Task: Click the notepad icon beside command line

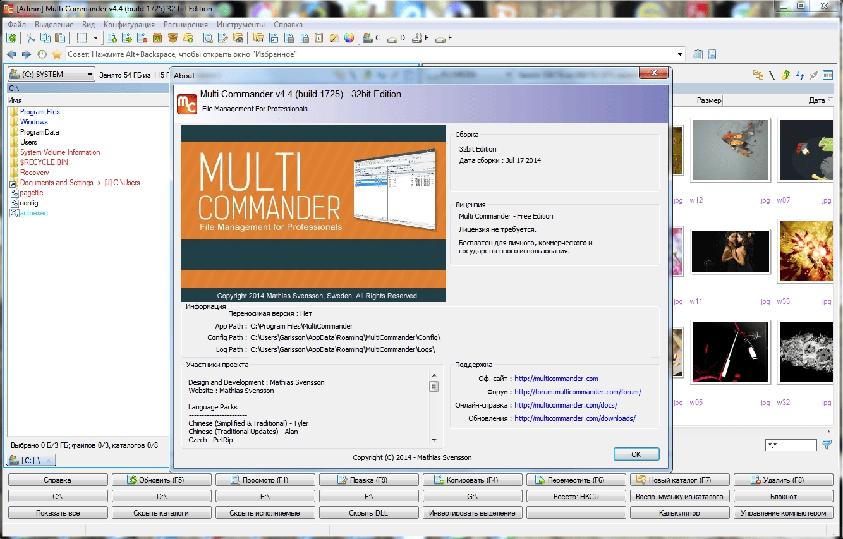Action: pos(698,54)
